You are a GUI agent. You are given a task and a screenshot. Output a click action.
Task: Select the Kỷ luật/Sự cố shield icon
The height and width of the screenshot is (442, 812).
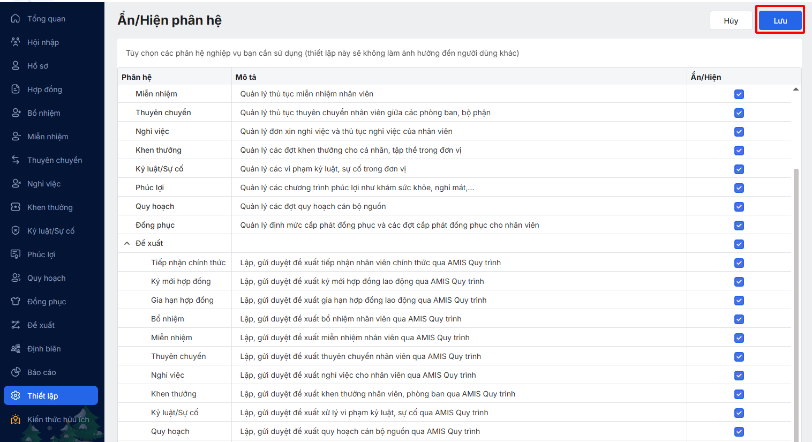[x=16, y=231]
